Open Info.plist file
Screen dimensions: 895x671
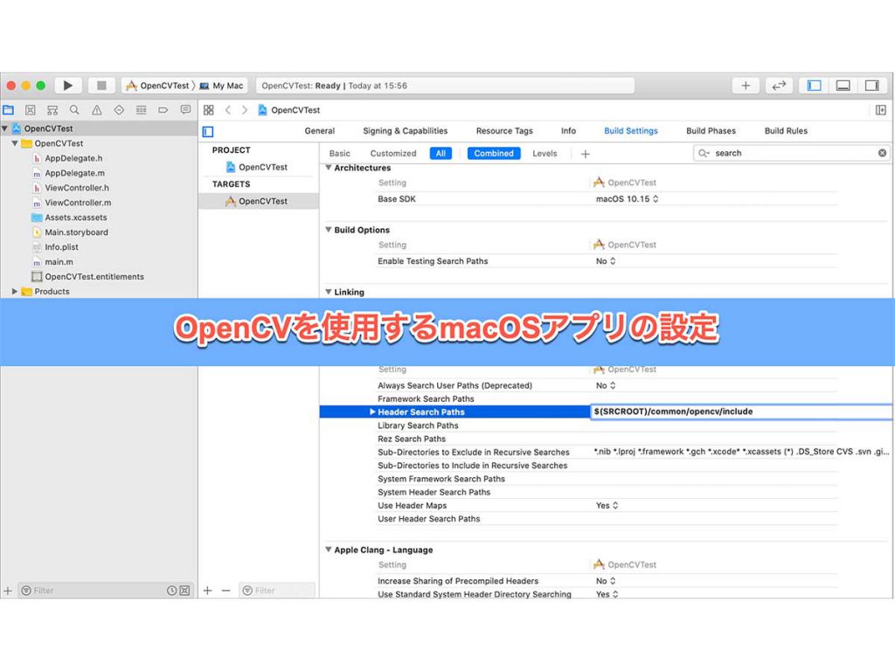55,247
